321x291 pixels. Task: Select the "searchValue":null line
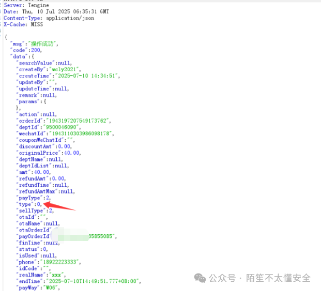tap(44, 63)
